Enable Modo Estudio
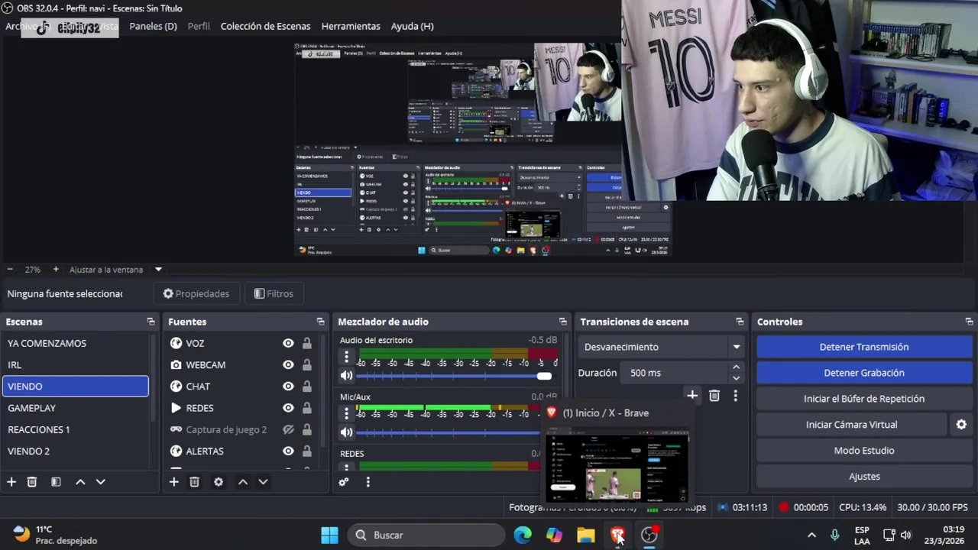This screenshot has height=550, width=978. coord(864,451)
